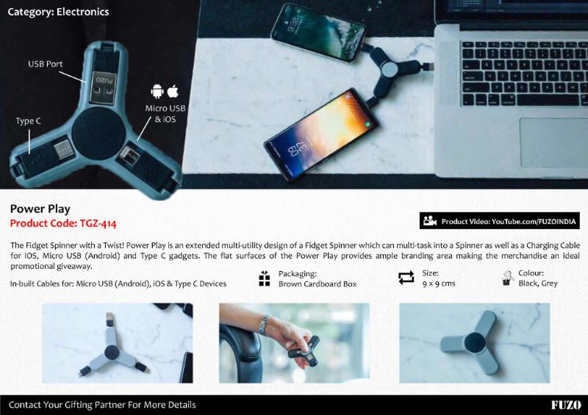Click the Android robot icon
The height and width of the screenshot is (415, 588).
coord(157,91)
